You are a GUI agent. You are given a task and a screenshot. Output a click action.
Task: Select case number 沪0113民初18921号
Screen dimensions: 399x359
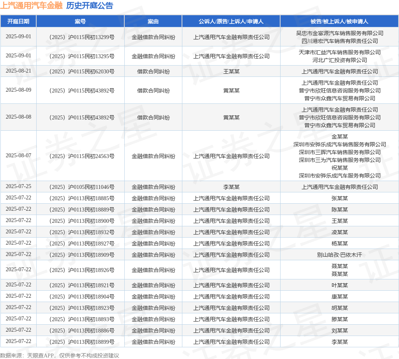coord(82,285)
